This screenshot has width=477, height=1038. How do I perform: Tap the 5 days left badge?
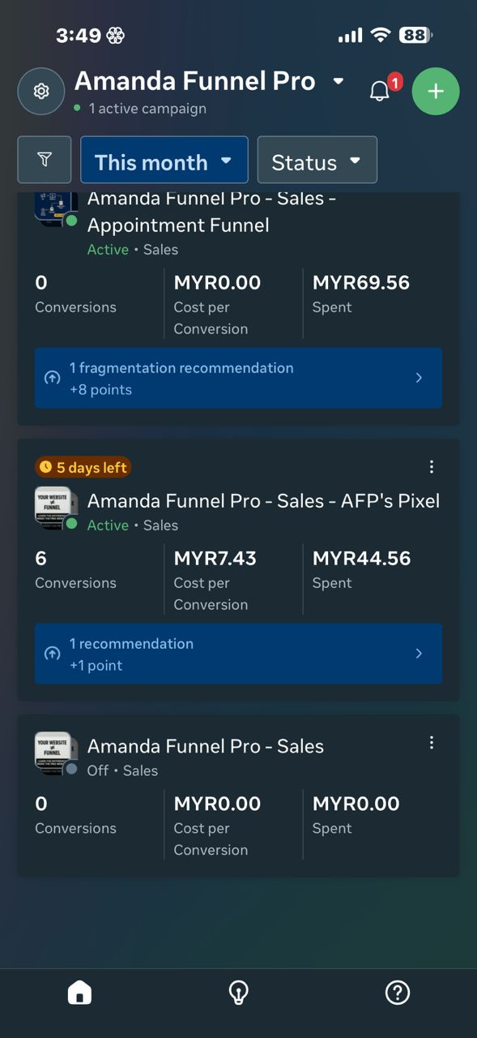(x=83, y=467)
